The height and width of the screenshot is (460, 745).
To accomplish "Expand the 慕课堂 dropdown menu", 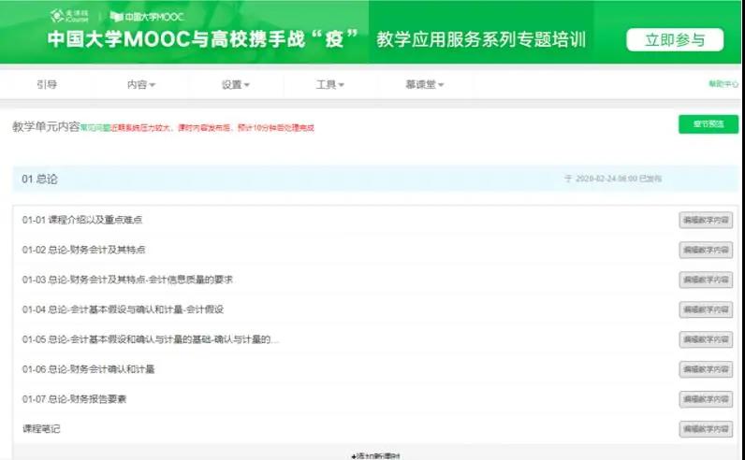I will (x=425, y=84).
